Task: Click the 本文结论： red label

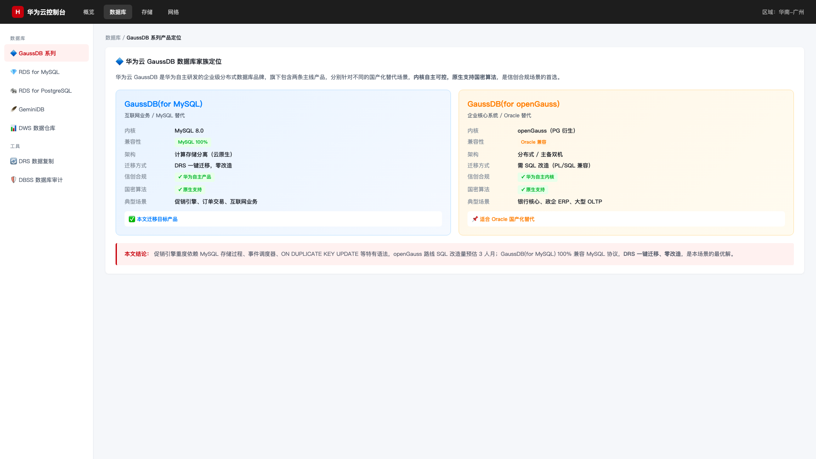Action: (137, 254)
